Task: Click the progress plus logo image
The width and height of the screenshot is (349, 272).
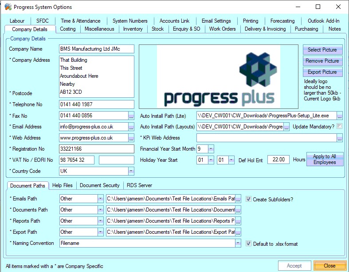Action: click(x=218, y=76)
